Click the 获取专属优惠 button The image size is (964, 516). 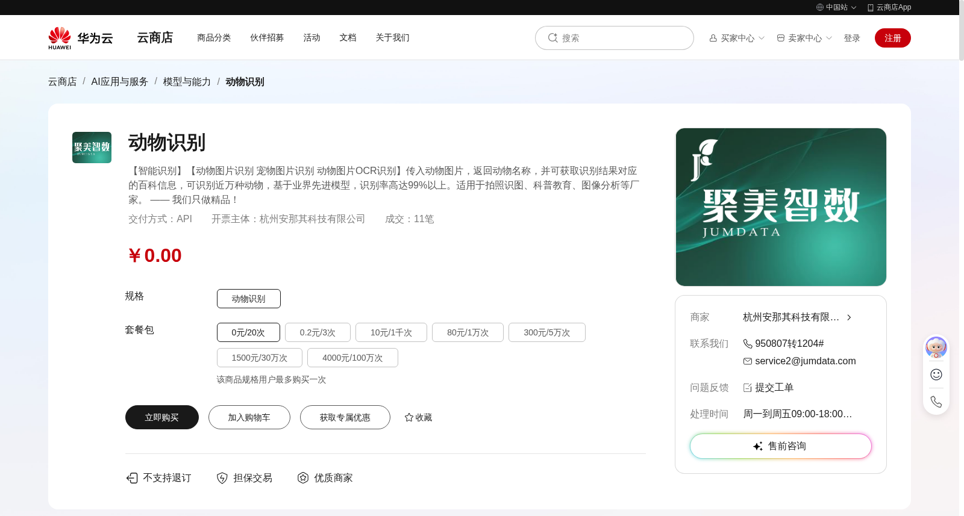pos(345,417)
